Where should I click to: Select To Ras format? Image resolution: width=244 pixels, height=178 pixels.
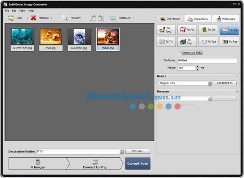(229, 42)
